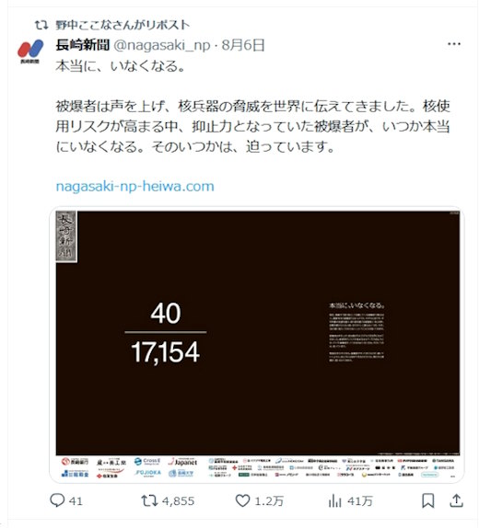This screenshot has height=528, width=491.
Task: Click the 長崎新聞 masthead in the image
Action: pos(66,236)
